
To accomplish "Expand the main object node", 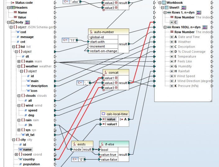I will (19, 61).
